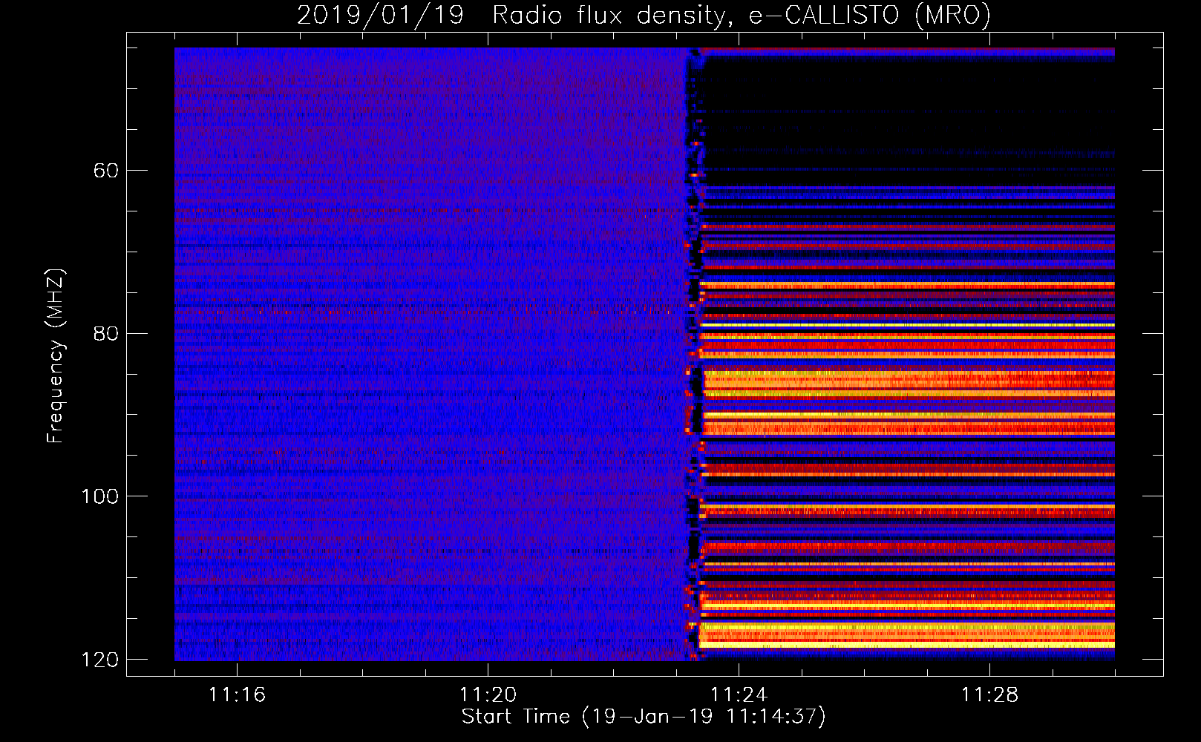Click the 100 frequency tick label
The image size is (1201, 742).
pos(99,496)
